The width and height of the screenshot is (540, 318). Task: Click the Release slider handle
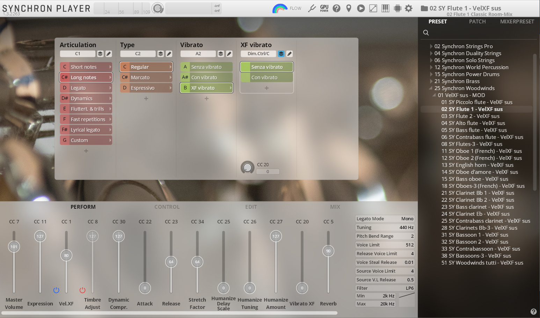pyautogui.click(x=171, y=262)
